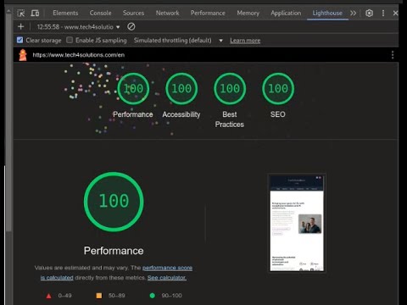
Task: Open DevTools settings gear
Action: click(369, 13)
